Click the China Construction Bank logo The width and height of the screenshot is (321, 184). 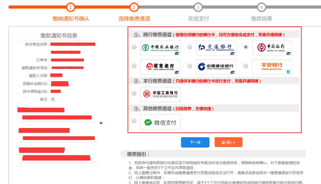[216, 67]
